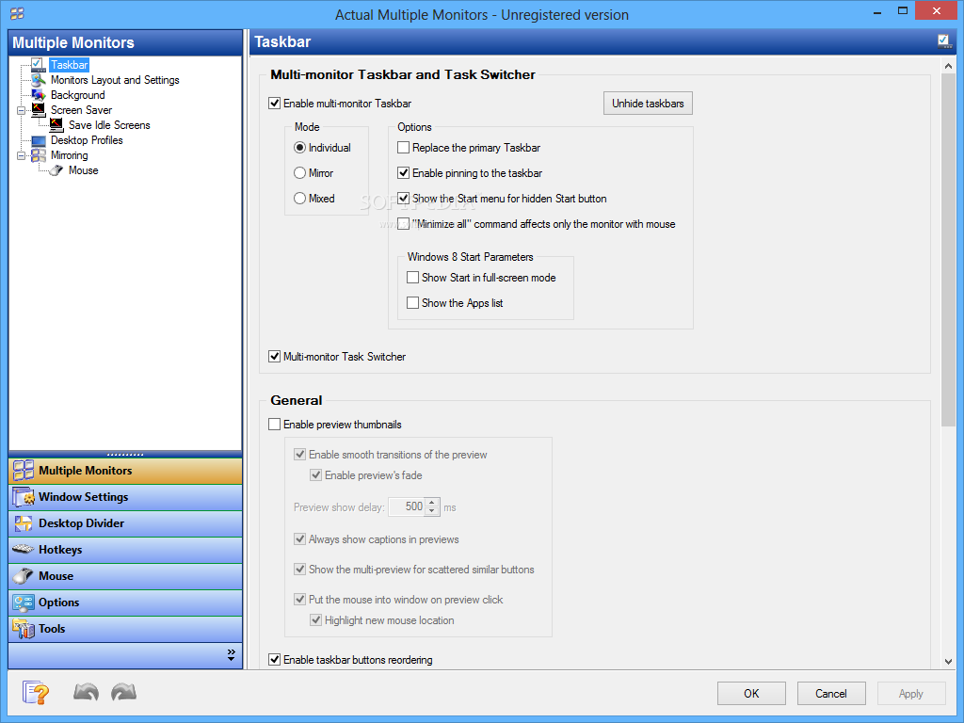Click the vertical scrollbar thumb
The height and width of the screenshot is (723, 964).
pyautogui.click(x=948, y=249)
